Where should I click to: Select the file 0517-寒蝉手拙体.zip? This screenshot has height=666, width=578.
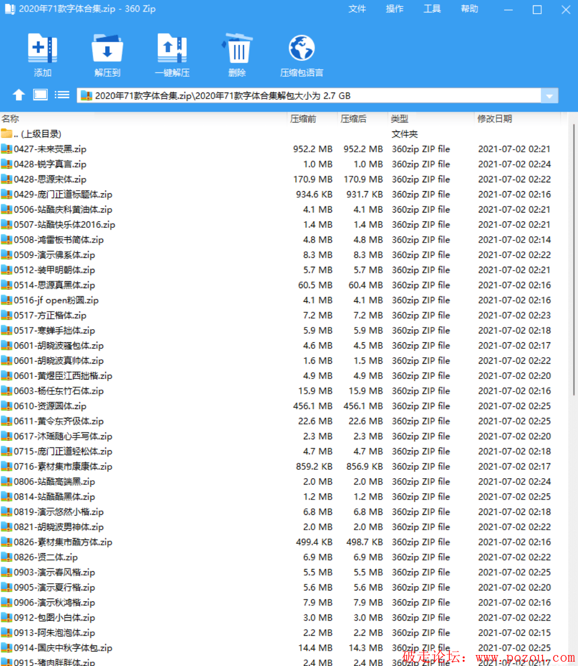(x=54, y=330)
